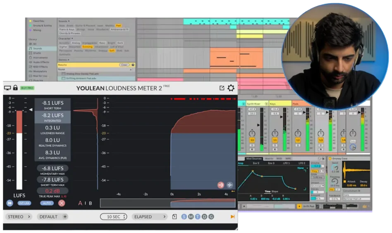Switch to the MIDI tab in device view
Viewport: 392px width, 233px height.
pos(279,159)
